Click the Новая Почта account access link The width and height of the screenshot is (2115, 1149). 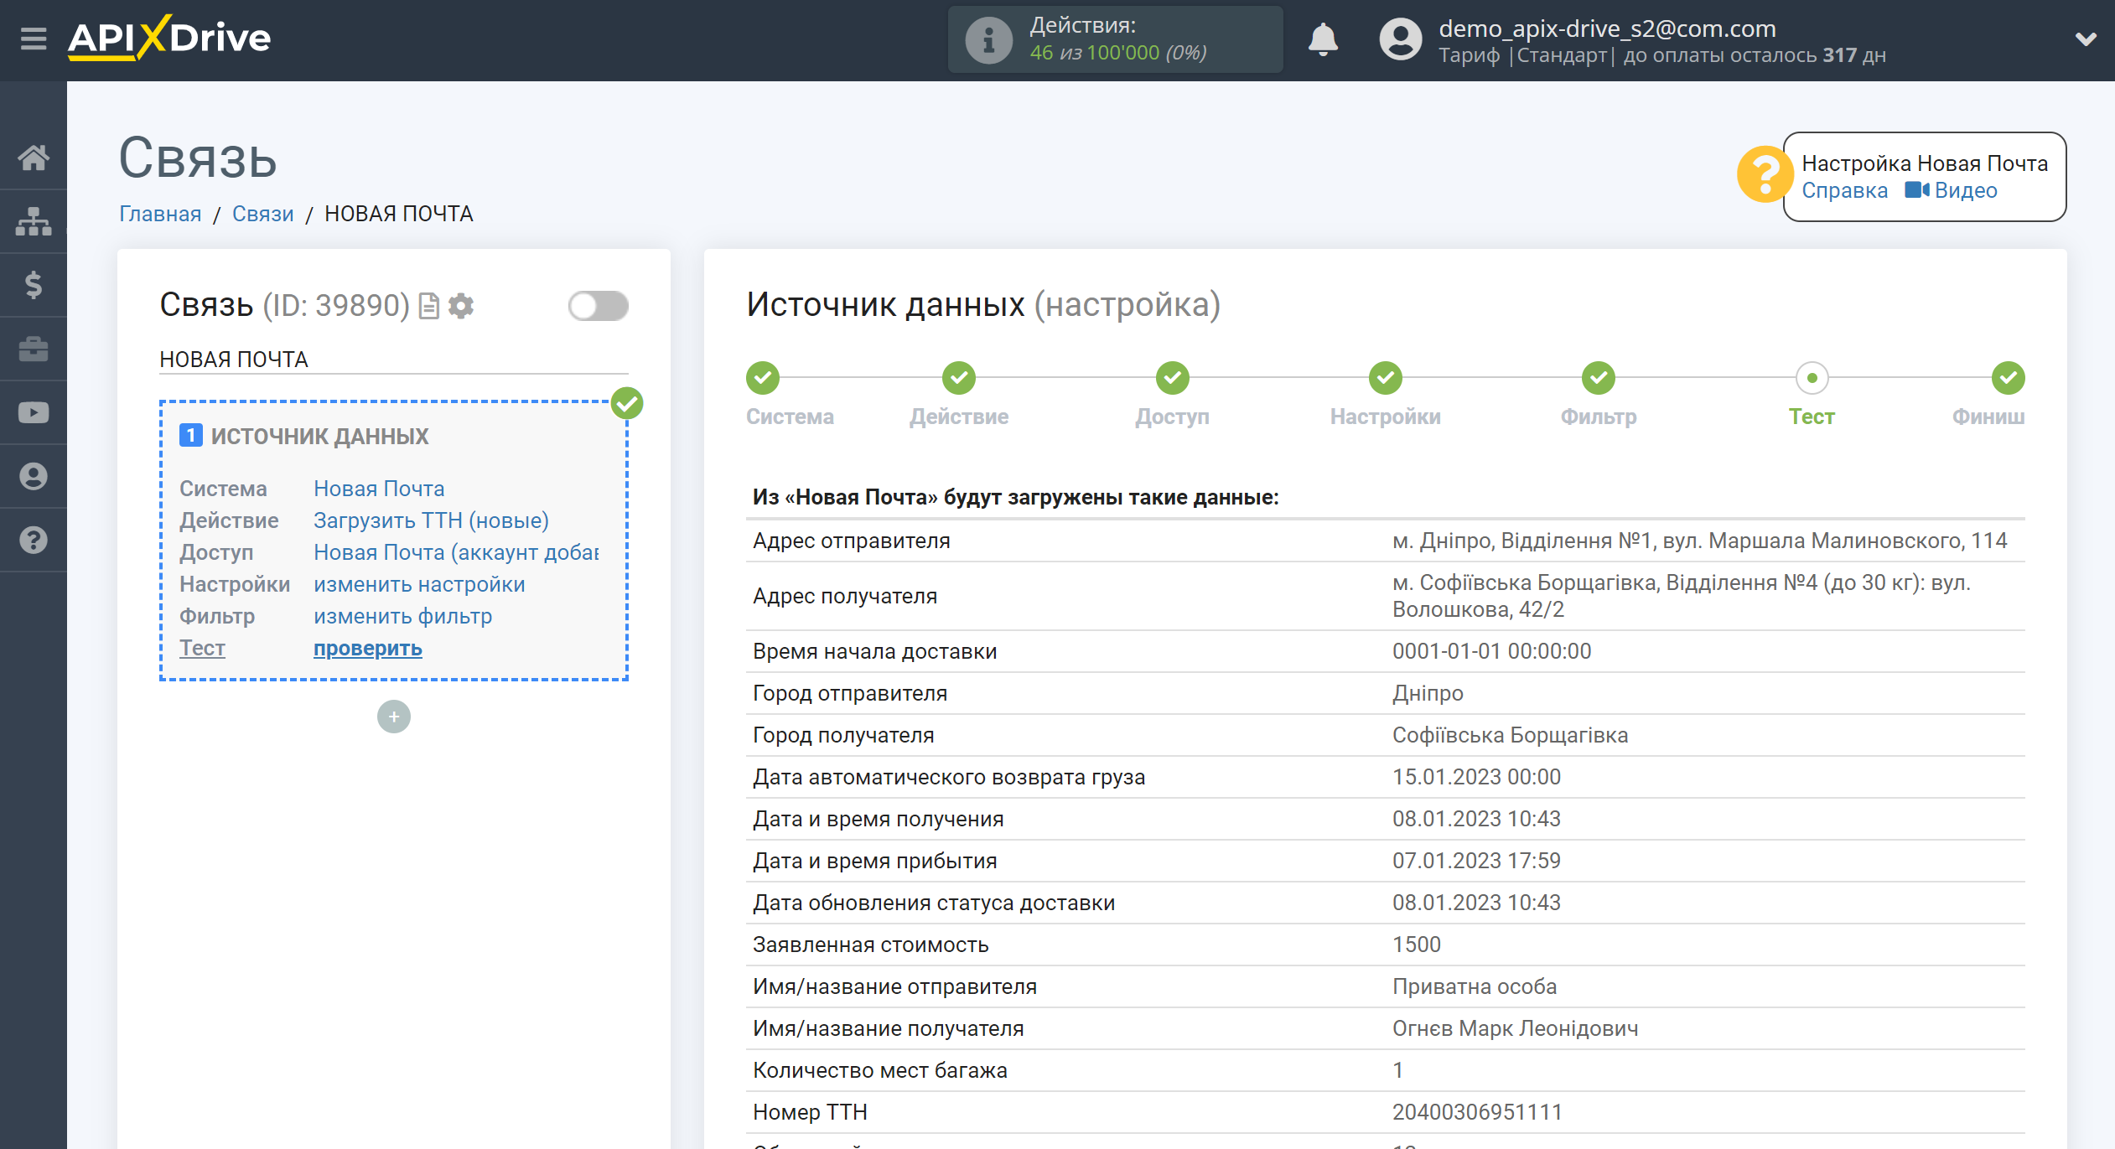click(x=456, y=552)
